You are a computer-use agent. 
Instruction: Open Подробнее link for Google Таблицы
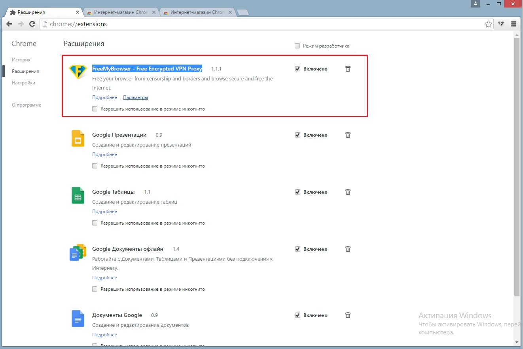(104, 212)
